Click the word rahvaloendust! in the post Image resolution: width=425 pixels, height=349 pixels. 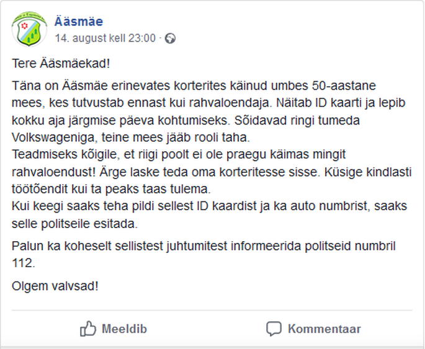[x=53, y=172]
